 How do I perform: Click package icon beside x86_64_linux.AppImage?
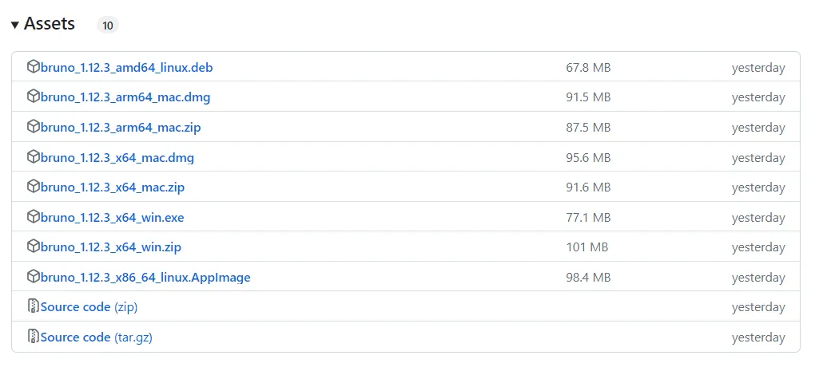click(x=34, y=276)
